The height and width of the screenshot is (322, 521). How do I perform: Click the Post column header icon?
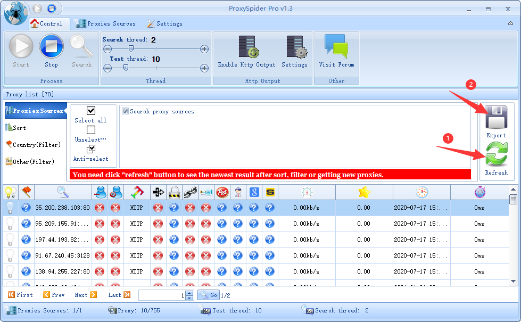point(222,192)
